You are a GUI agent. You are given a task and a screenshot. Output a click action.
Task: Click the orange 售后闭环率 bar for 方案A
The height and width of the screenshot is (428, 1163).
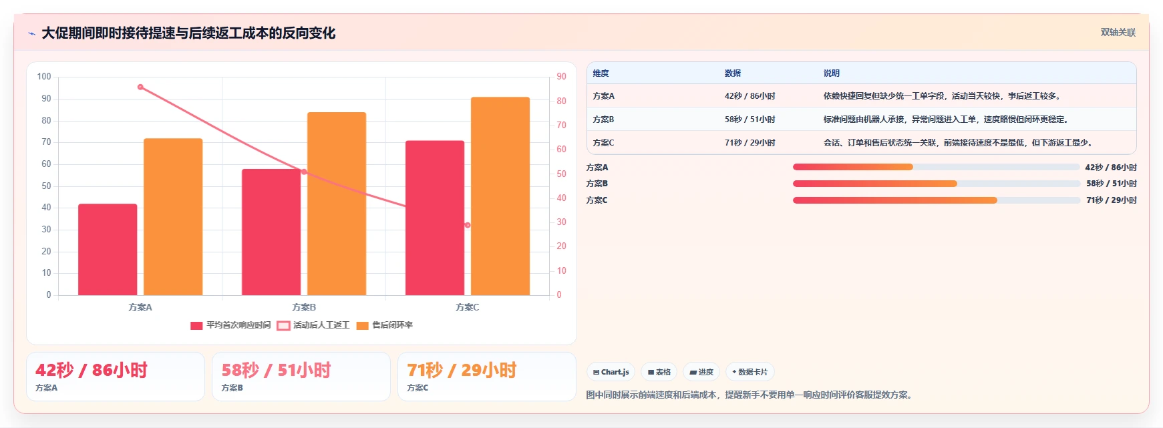(x=173, y=216)
